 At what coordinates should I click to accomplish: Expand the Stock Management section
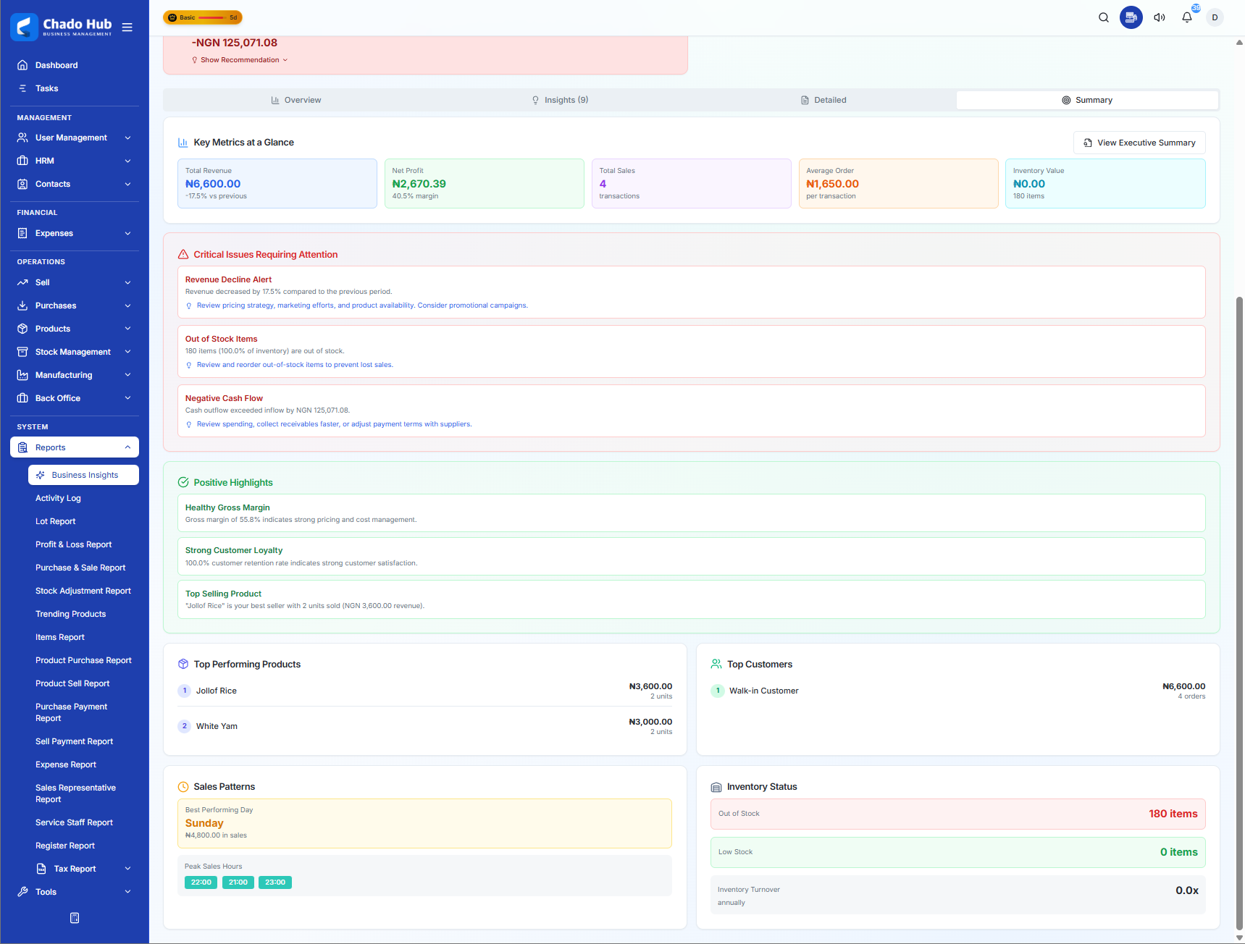tap(75, 352)
